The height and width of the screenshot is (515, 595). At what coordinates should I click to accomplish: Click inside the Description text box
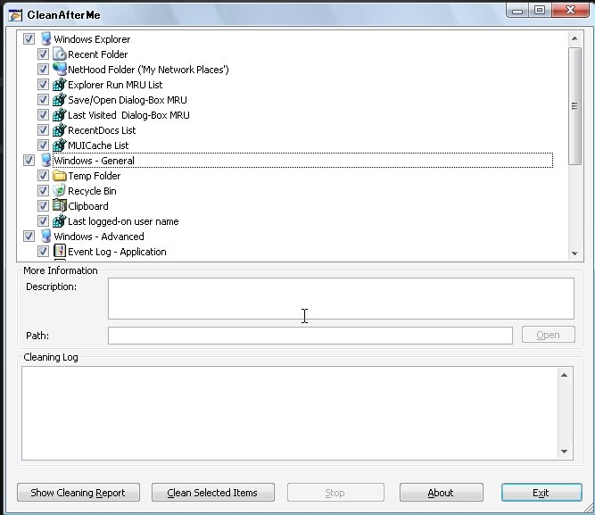pos(341,298)
